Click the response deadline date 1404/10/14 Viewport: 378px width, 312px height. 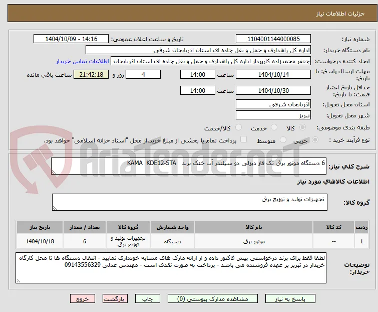(x=273, y=74)
